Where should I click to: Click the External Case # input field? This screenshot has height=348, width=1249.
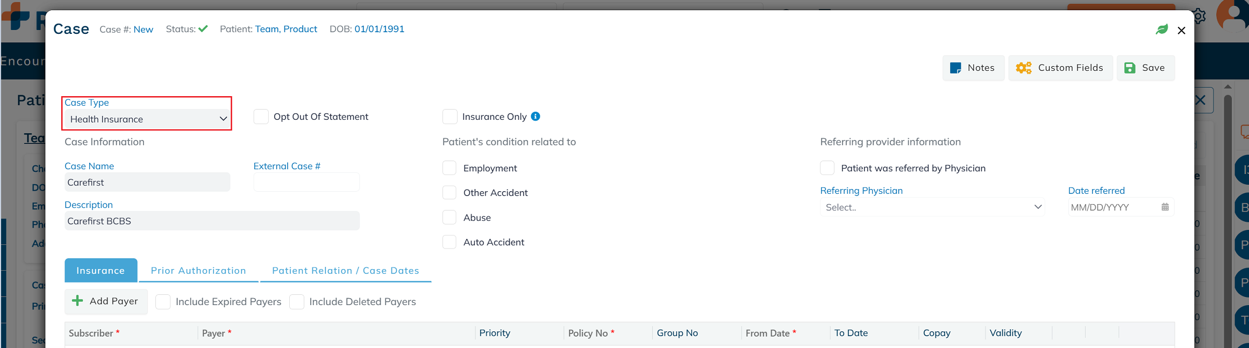[306, 183]
